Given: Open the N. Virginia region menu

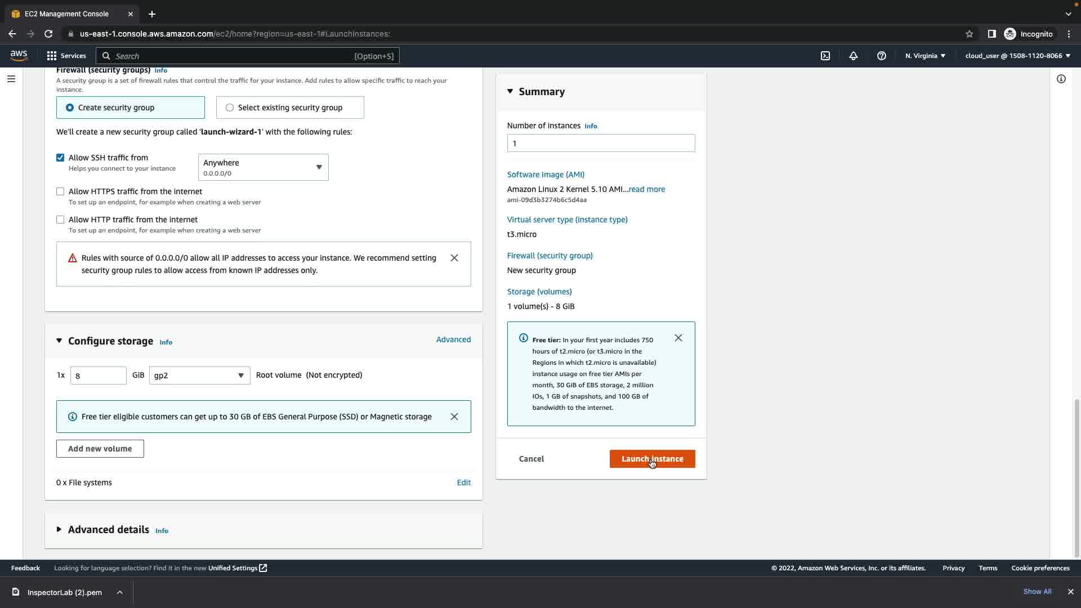Looking at the screenshot, I should tap(925, 56).
